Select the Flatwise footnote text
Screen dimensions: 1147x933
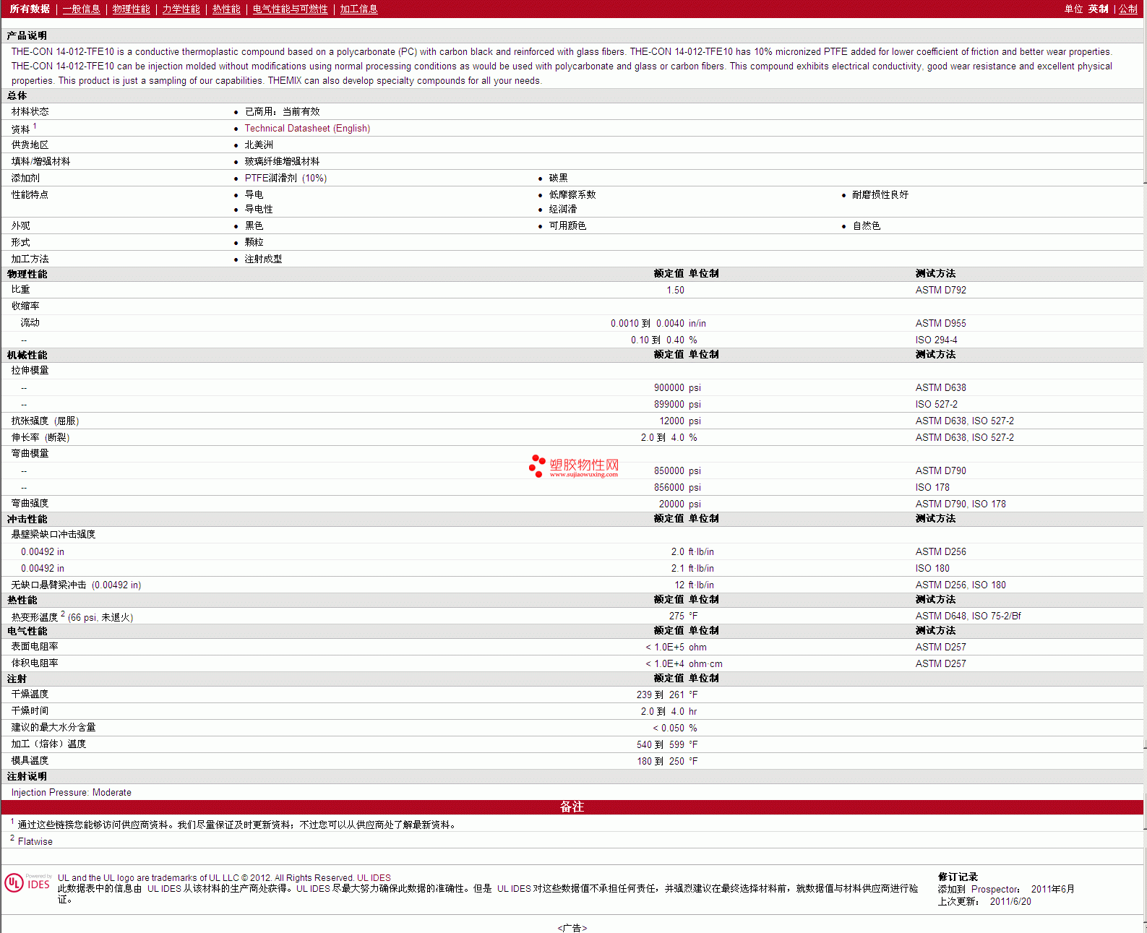[35, 841]
